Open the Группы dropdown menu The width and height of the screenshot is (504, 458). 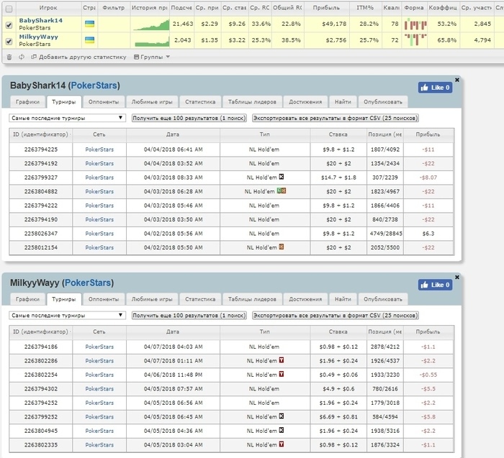pyautogui.click(x=152, y=56)
